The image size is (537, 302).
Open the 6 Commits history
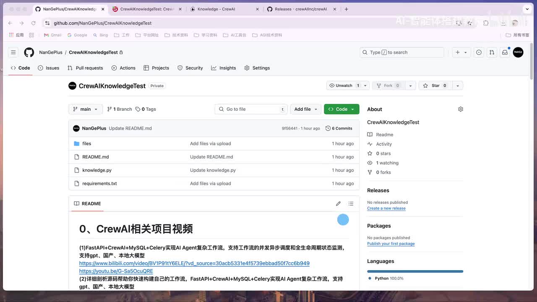point(339,128)
